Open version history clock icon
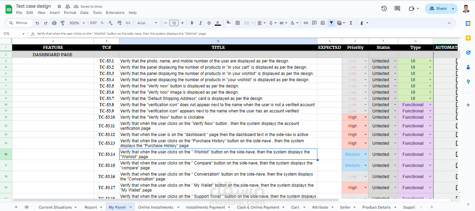Viewport: 475px width, 211px height. (x=384, y=9)
